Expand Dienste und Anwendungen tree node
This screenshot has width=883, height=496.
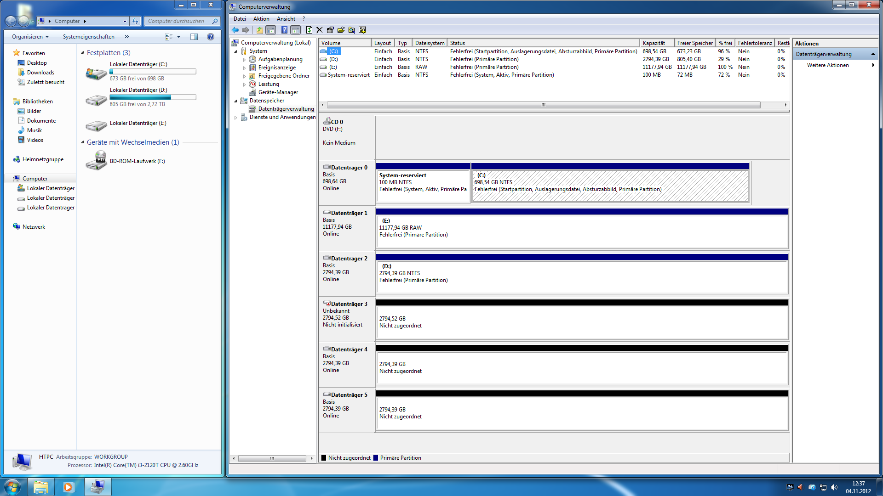(x=236, y=118)
